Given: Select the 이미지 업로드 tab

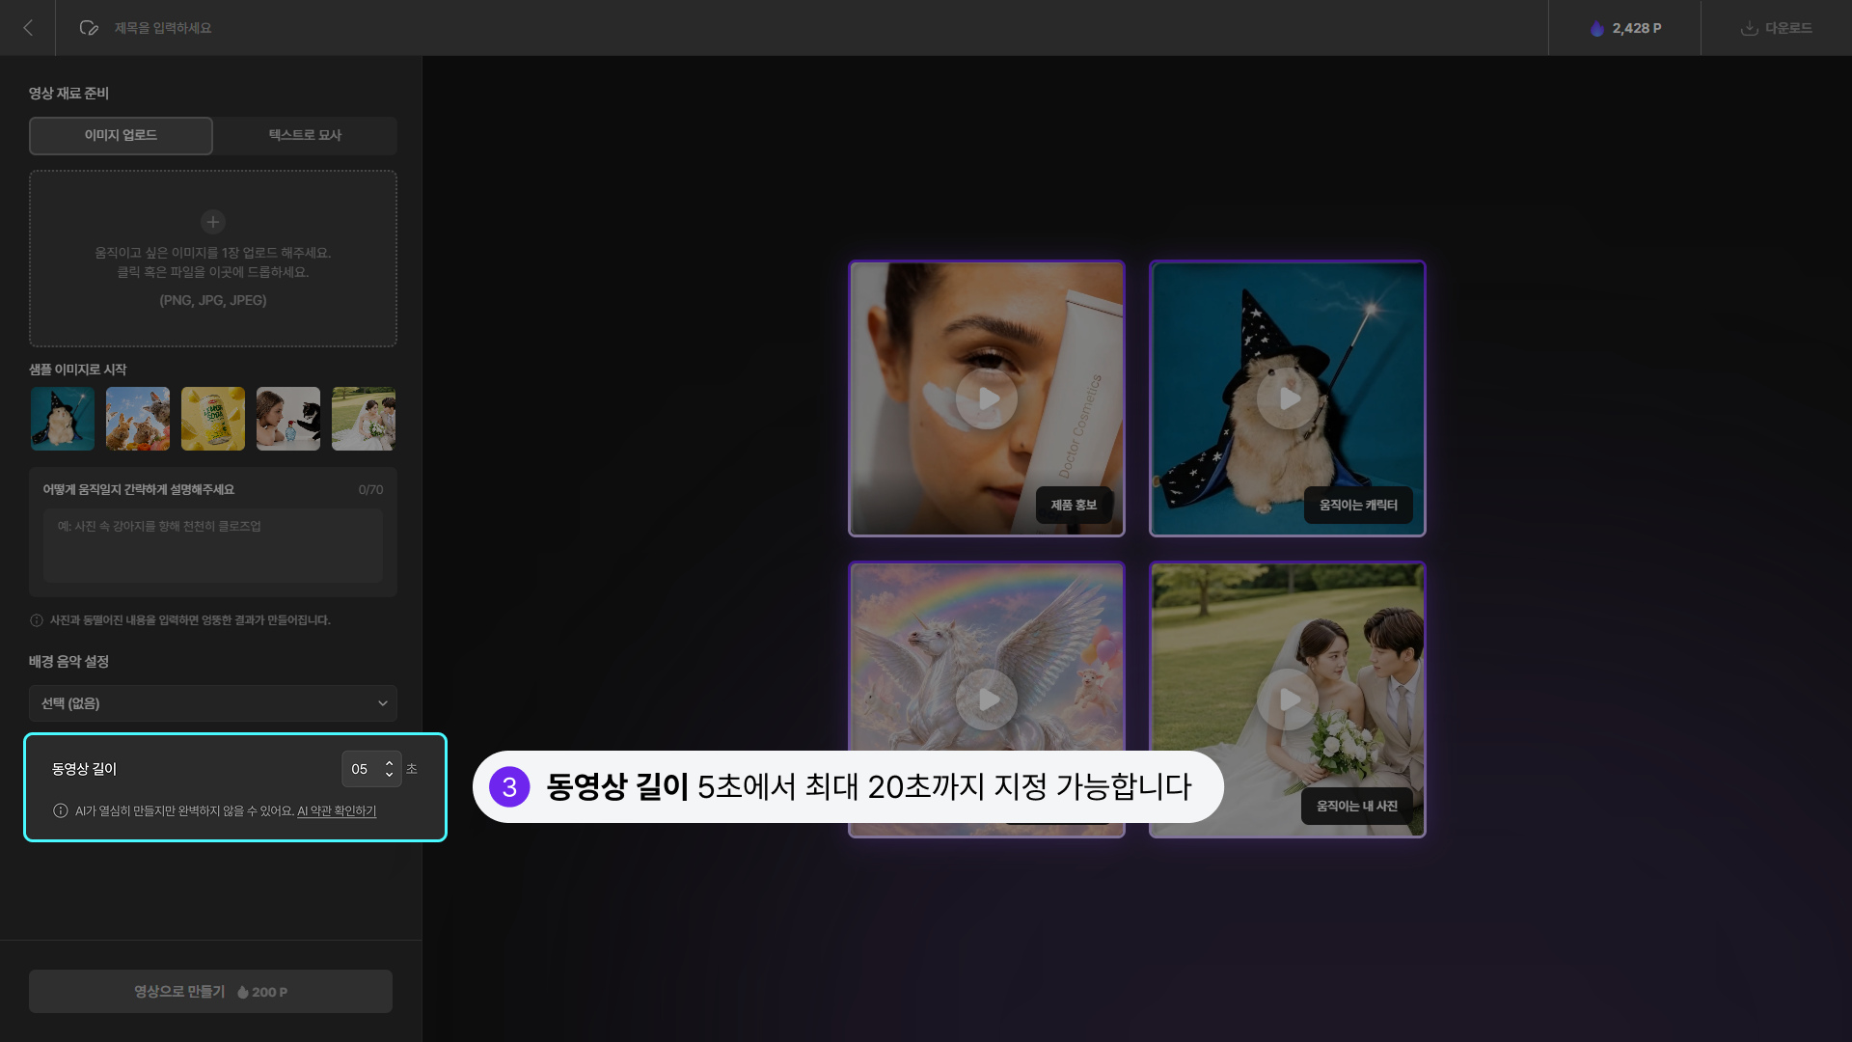Looking at the screenshot, I should click(121, 135).
